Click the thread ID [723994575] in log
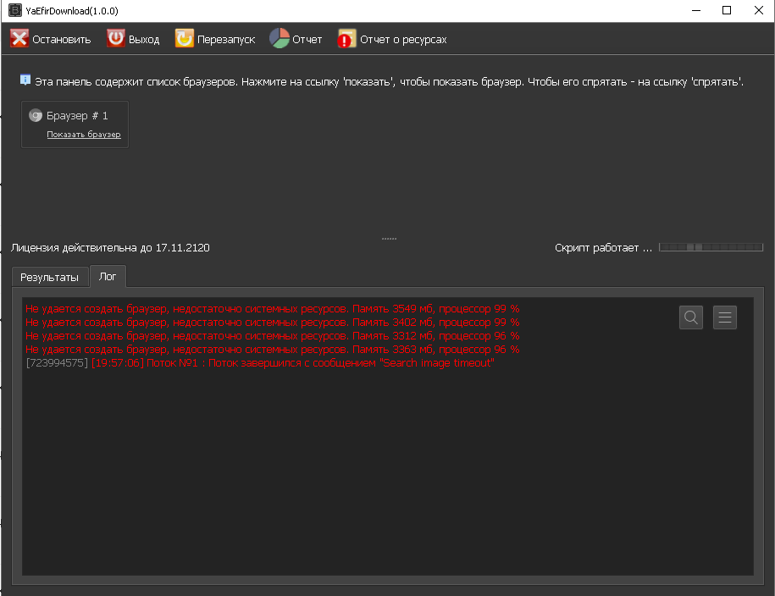 (x=57, y=363)
